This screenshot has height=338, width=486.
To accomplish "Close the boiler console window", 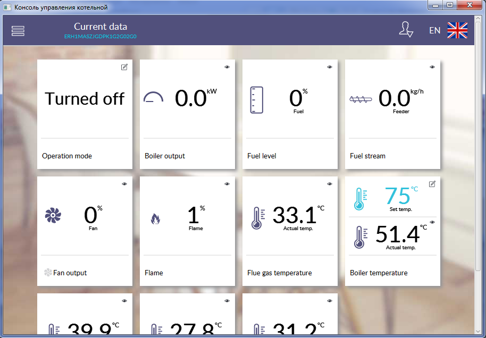I will pyautogui.click(x=470, y=5).
